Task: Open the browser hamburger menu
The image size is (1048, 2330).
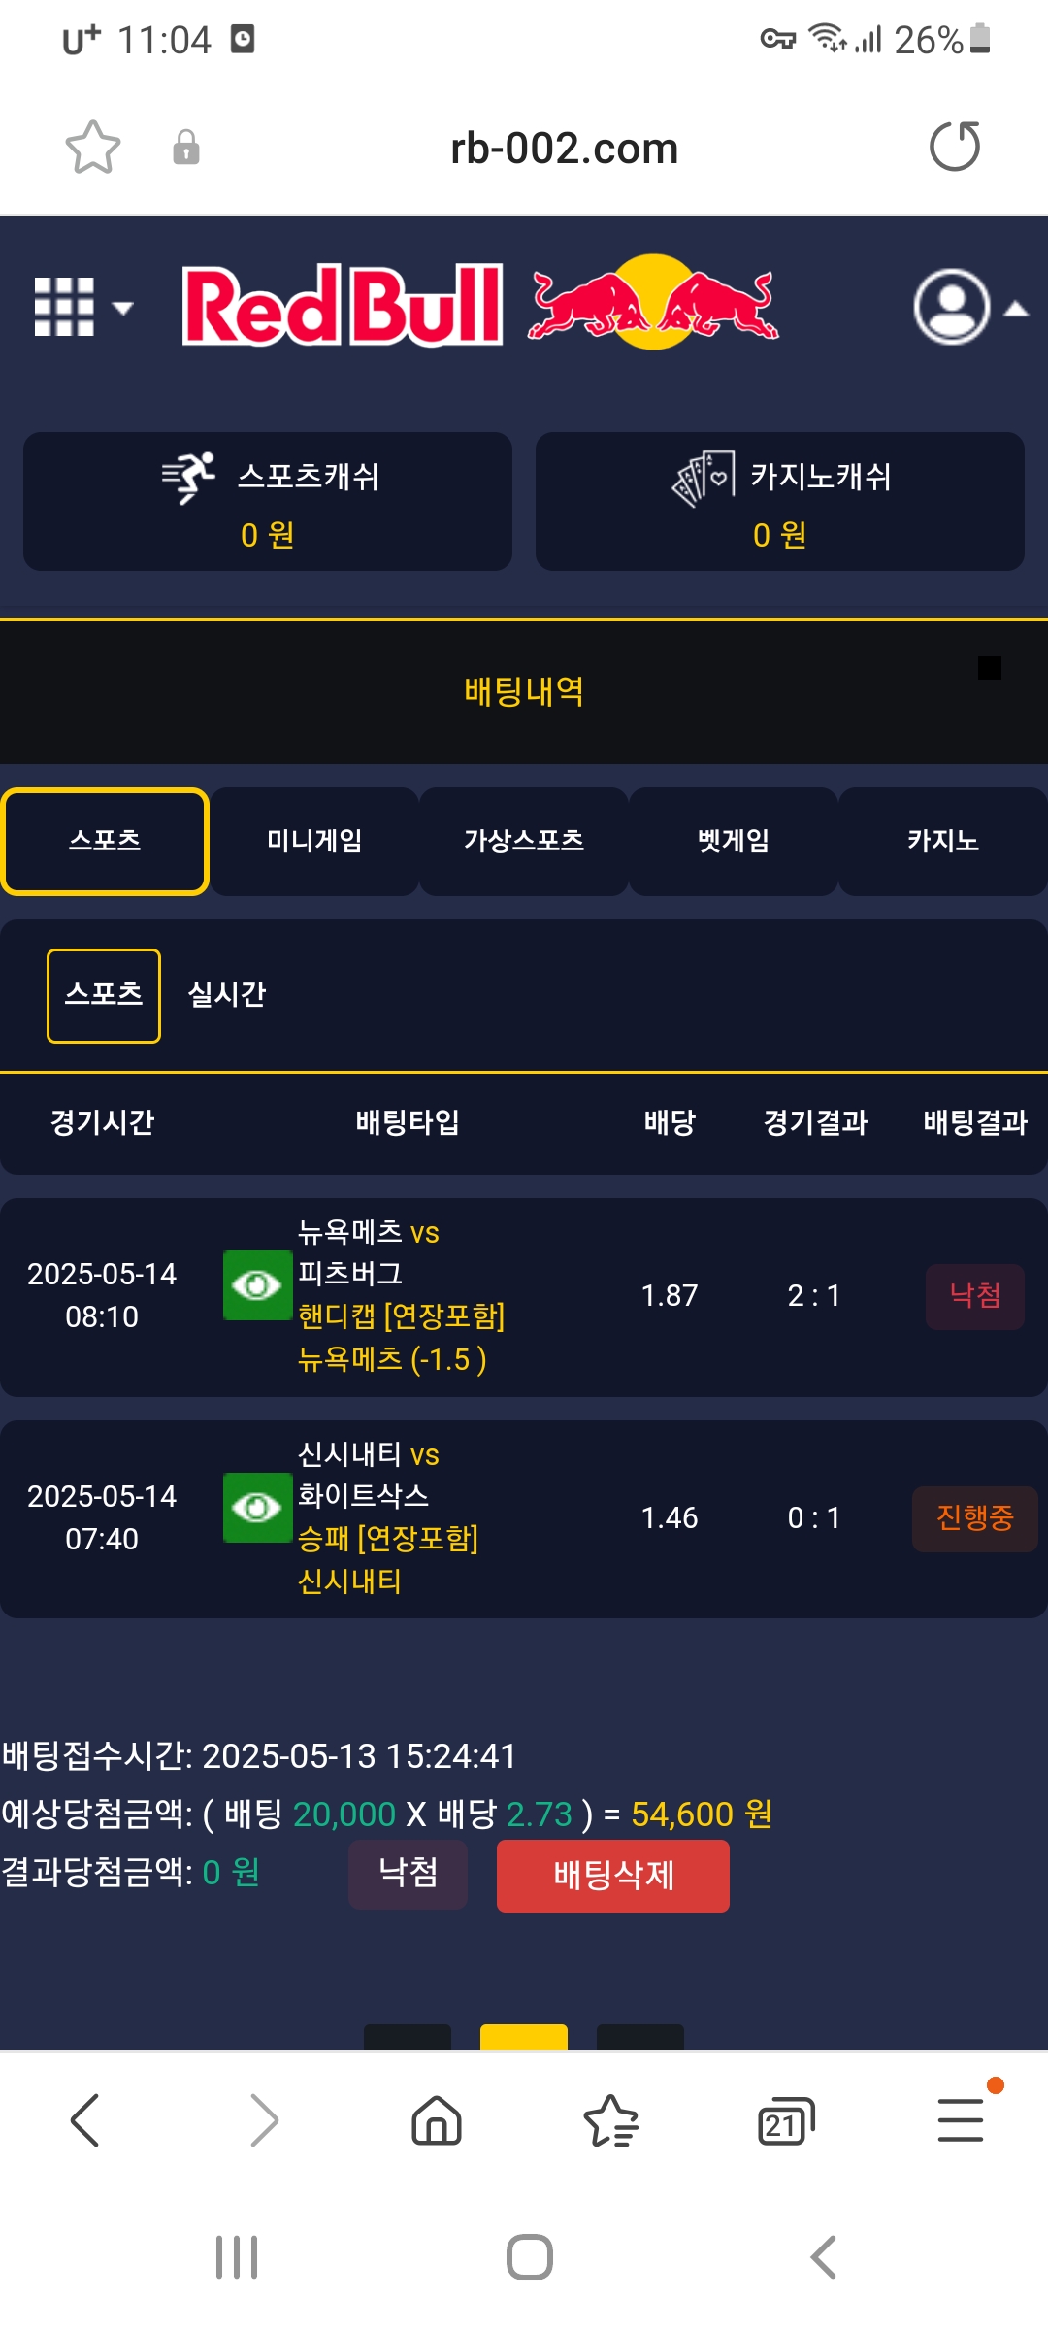Action: (x=961, y=2120)
